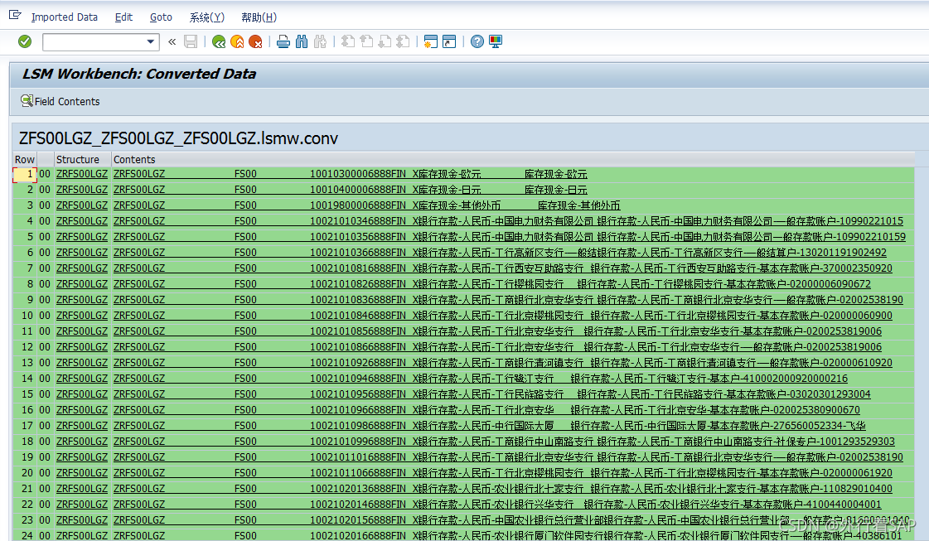This screenshot has width=929, height=541.
Task: Click FS00 text in row 16
Action: 245,410
